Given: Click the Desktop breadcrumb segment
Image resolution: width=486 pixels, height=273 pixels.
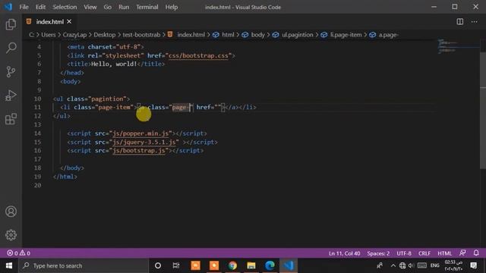Looking at the screenshot, I should (x=105, y=35).
